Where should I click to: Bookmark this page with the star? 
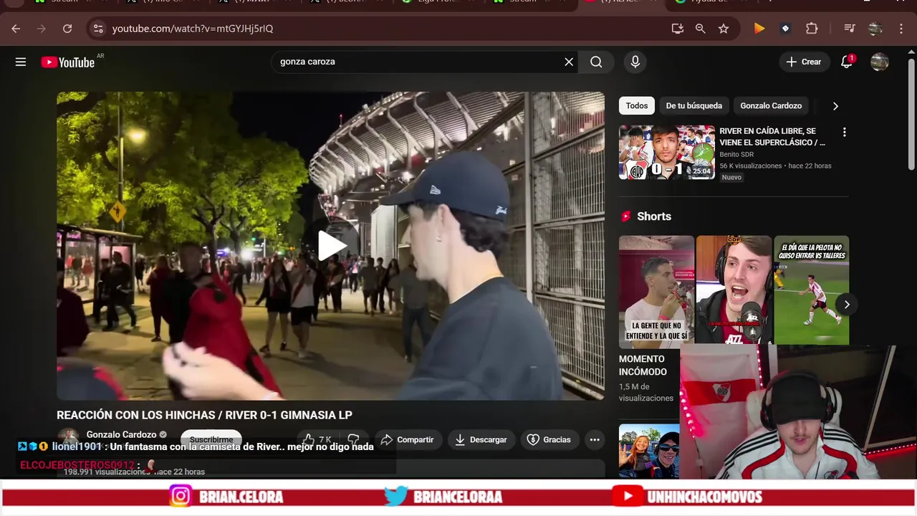pos(724,29)
